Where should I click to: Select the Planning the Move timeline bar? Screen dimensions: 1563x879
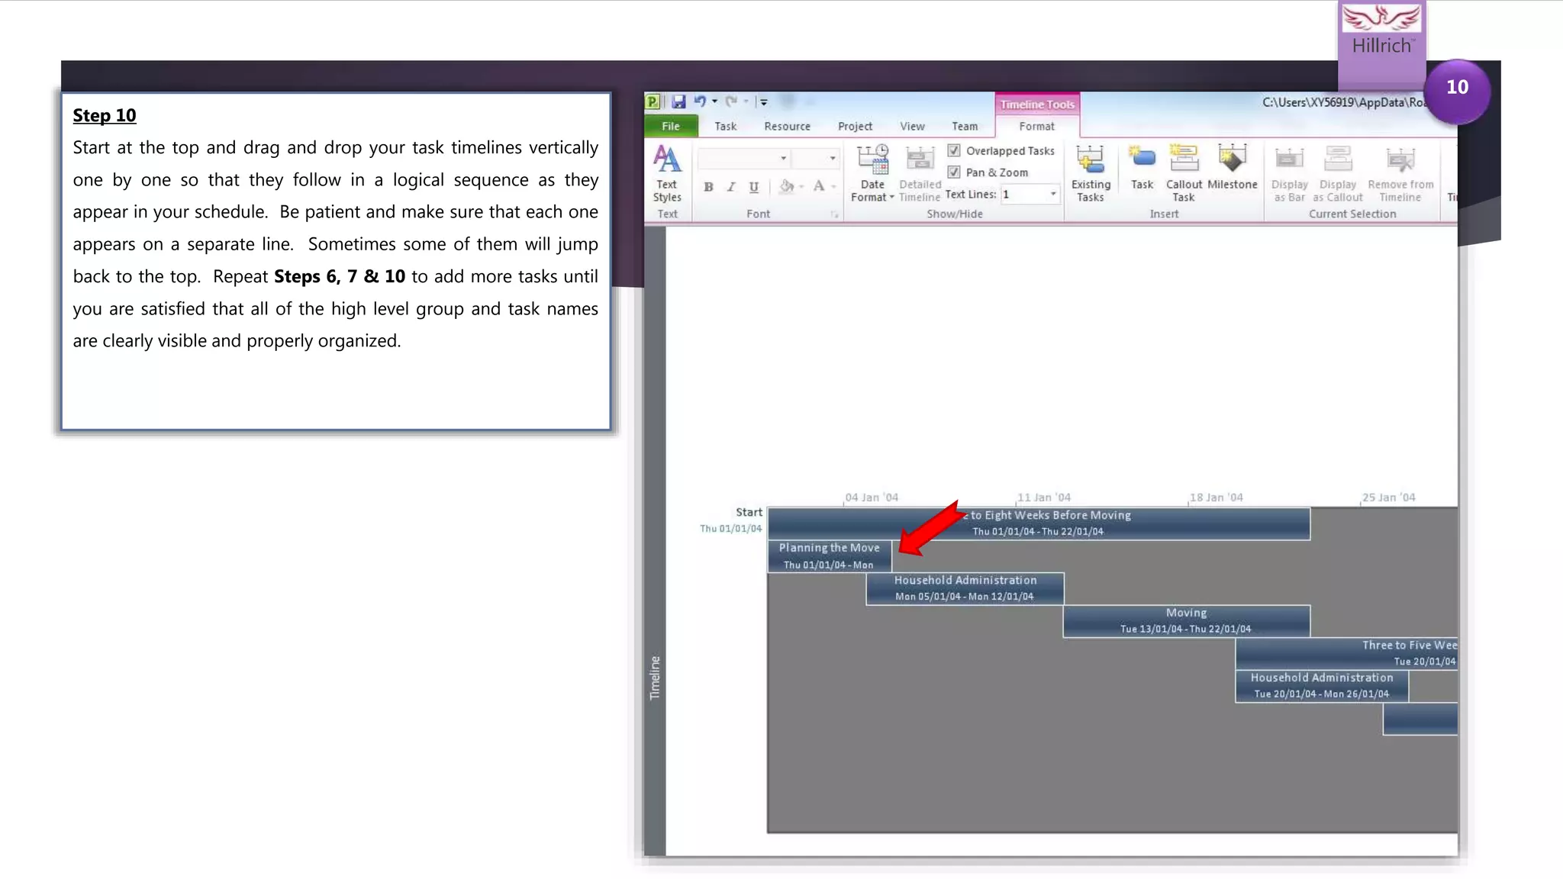[829, 555]
